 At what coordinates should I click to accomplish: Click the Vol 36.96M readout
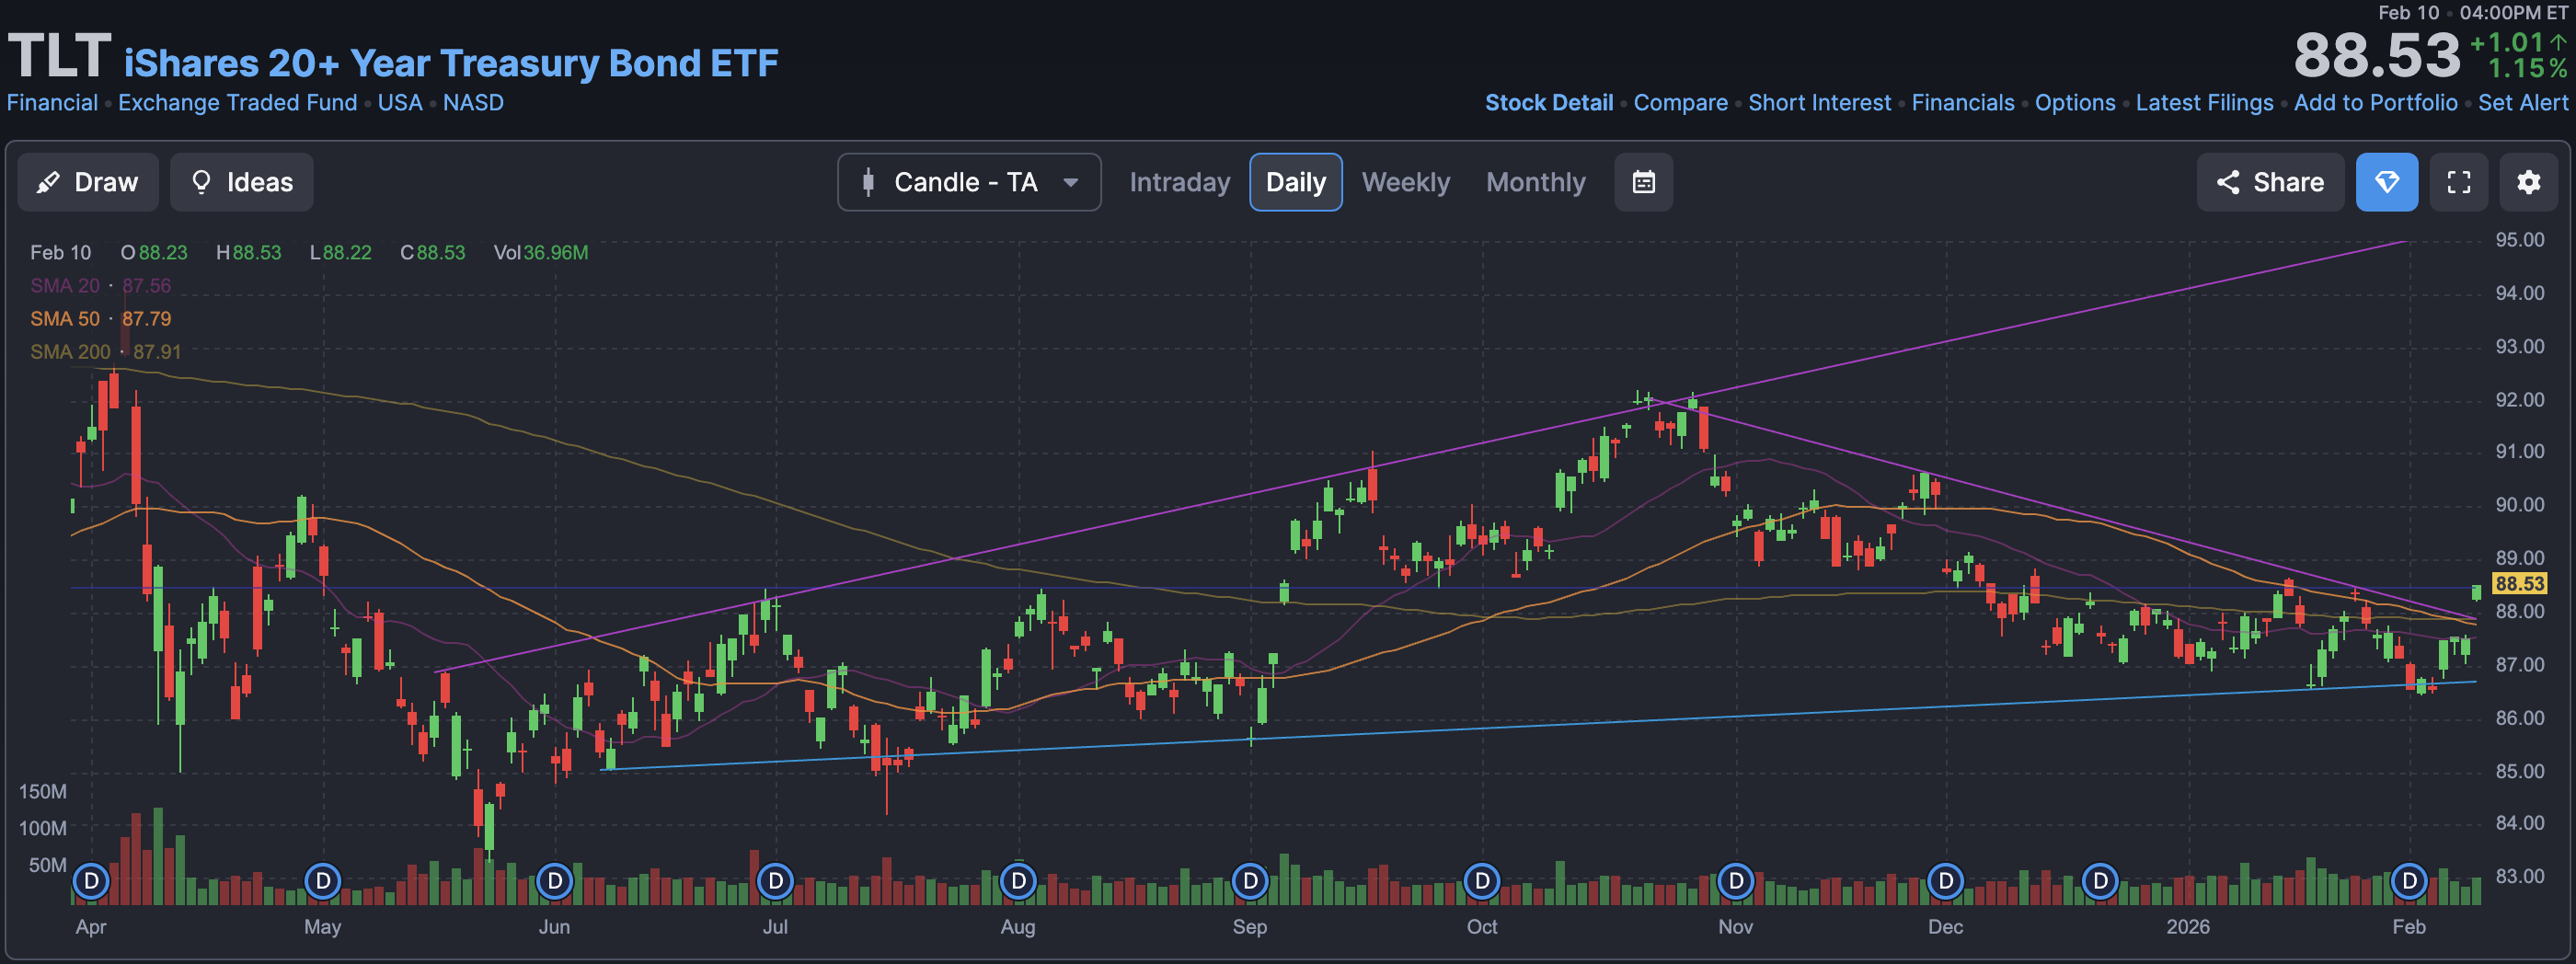point(540,253)
